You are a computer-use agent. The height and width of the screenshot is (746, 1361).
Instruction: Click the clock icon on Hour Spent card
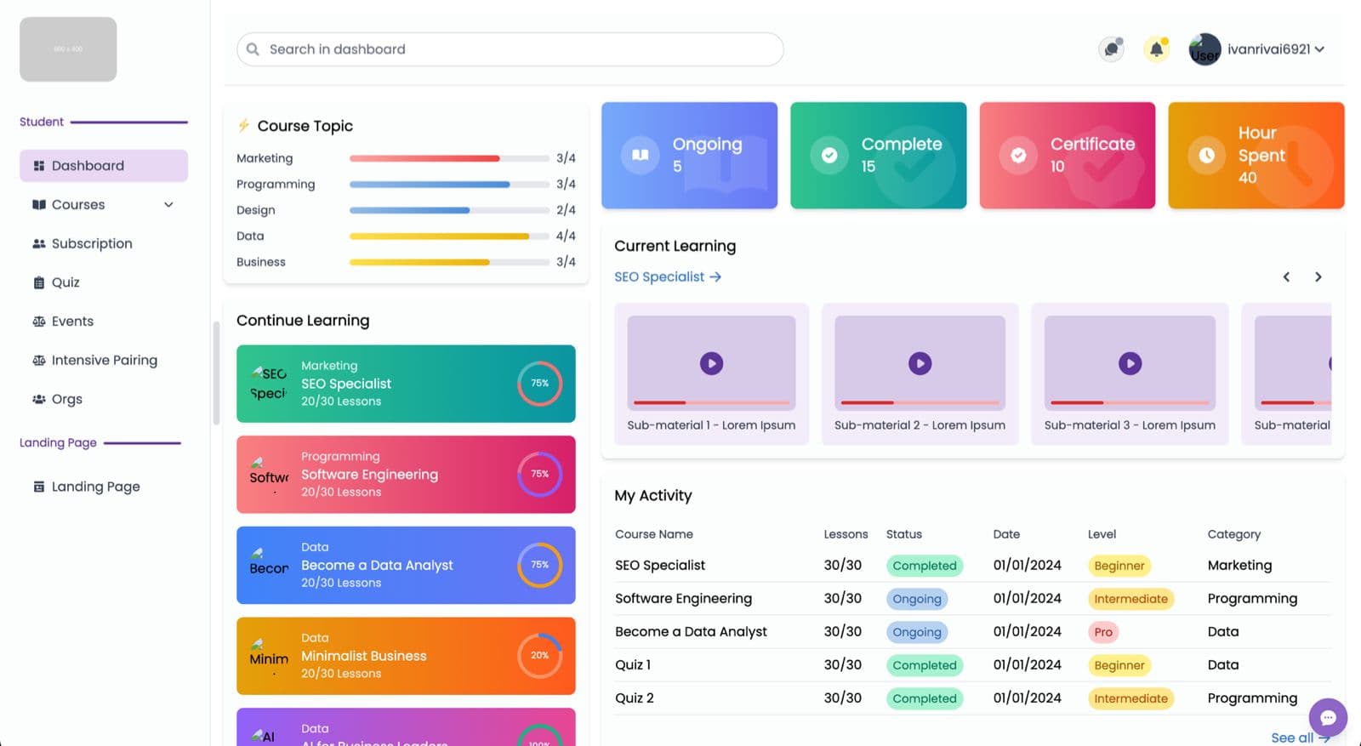click(x=1206, y=155)
